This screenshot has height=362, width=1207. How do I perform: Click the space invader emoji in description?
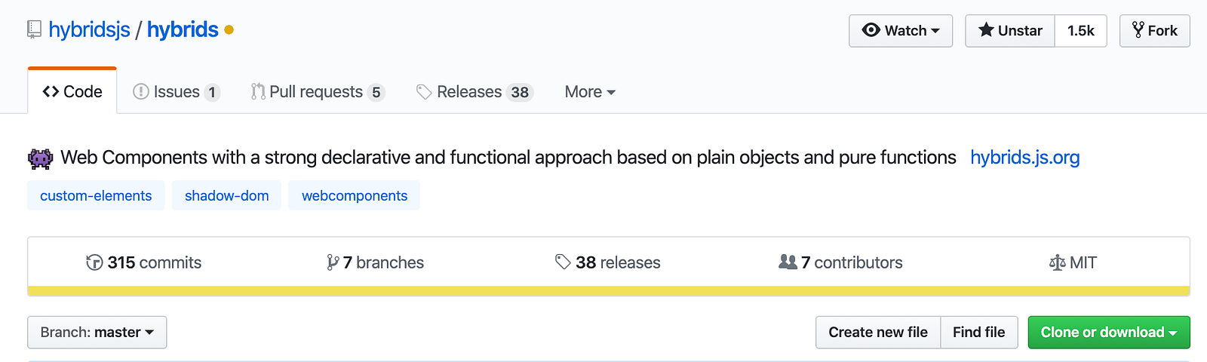[41, 158]
